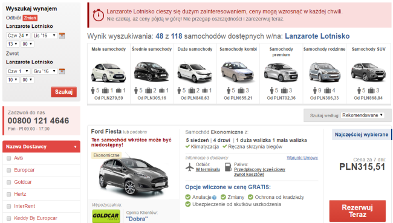Select the Małe samochody category

click(x=108, y=73)
